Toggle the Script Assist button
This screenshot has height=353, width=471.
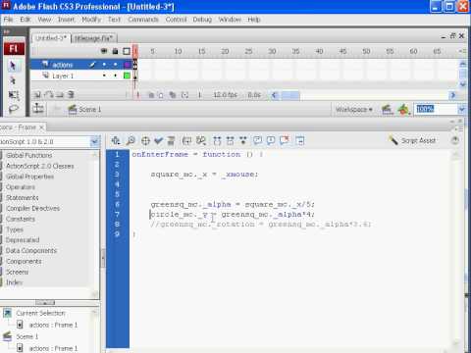412,140
